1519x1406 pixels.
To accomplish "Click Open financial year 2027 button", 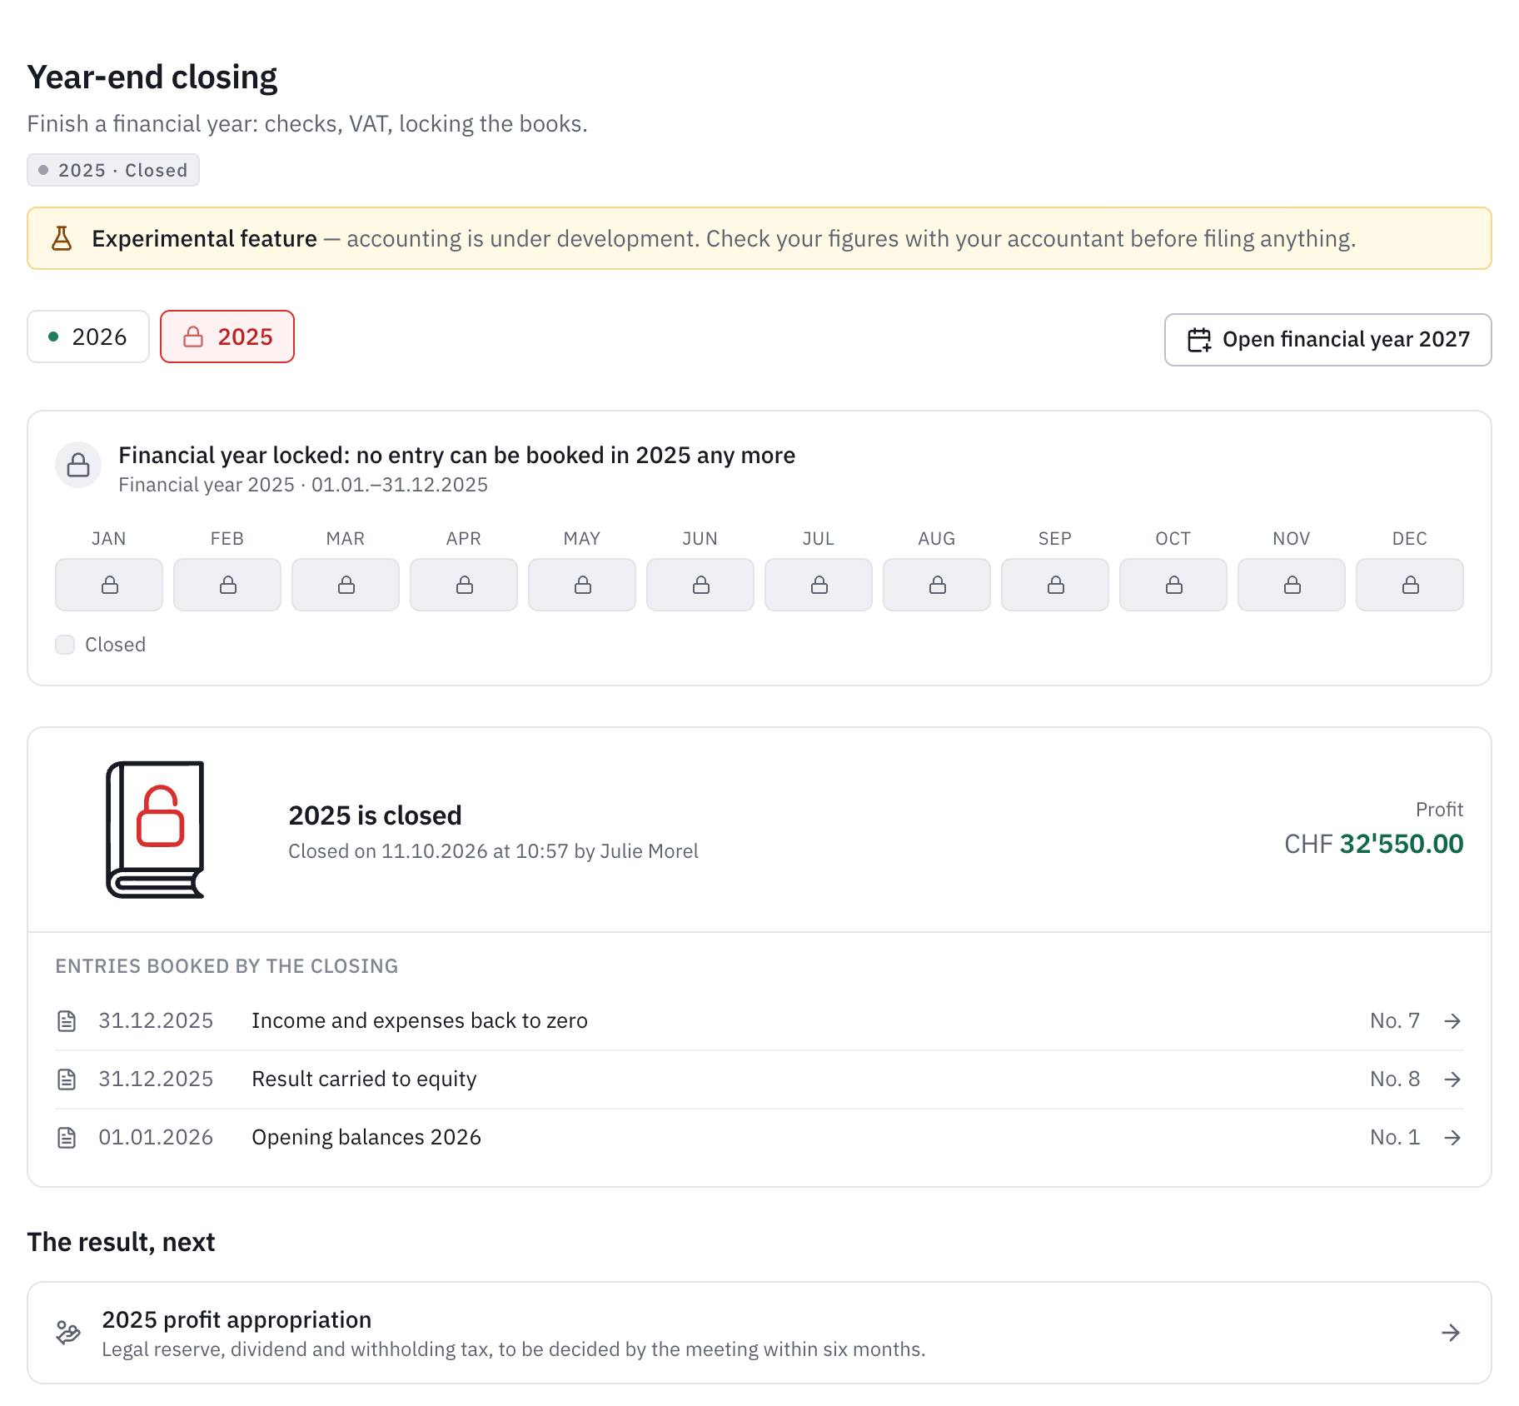I will click(x=1327, y=340).
